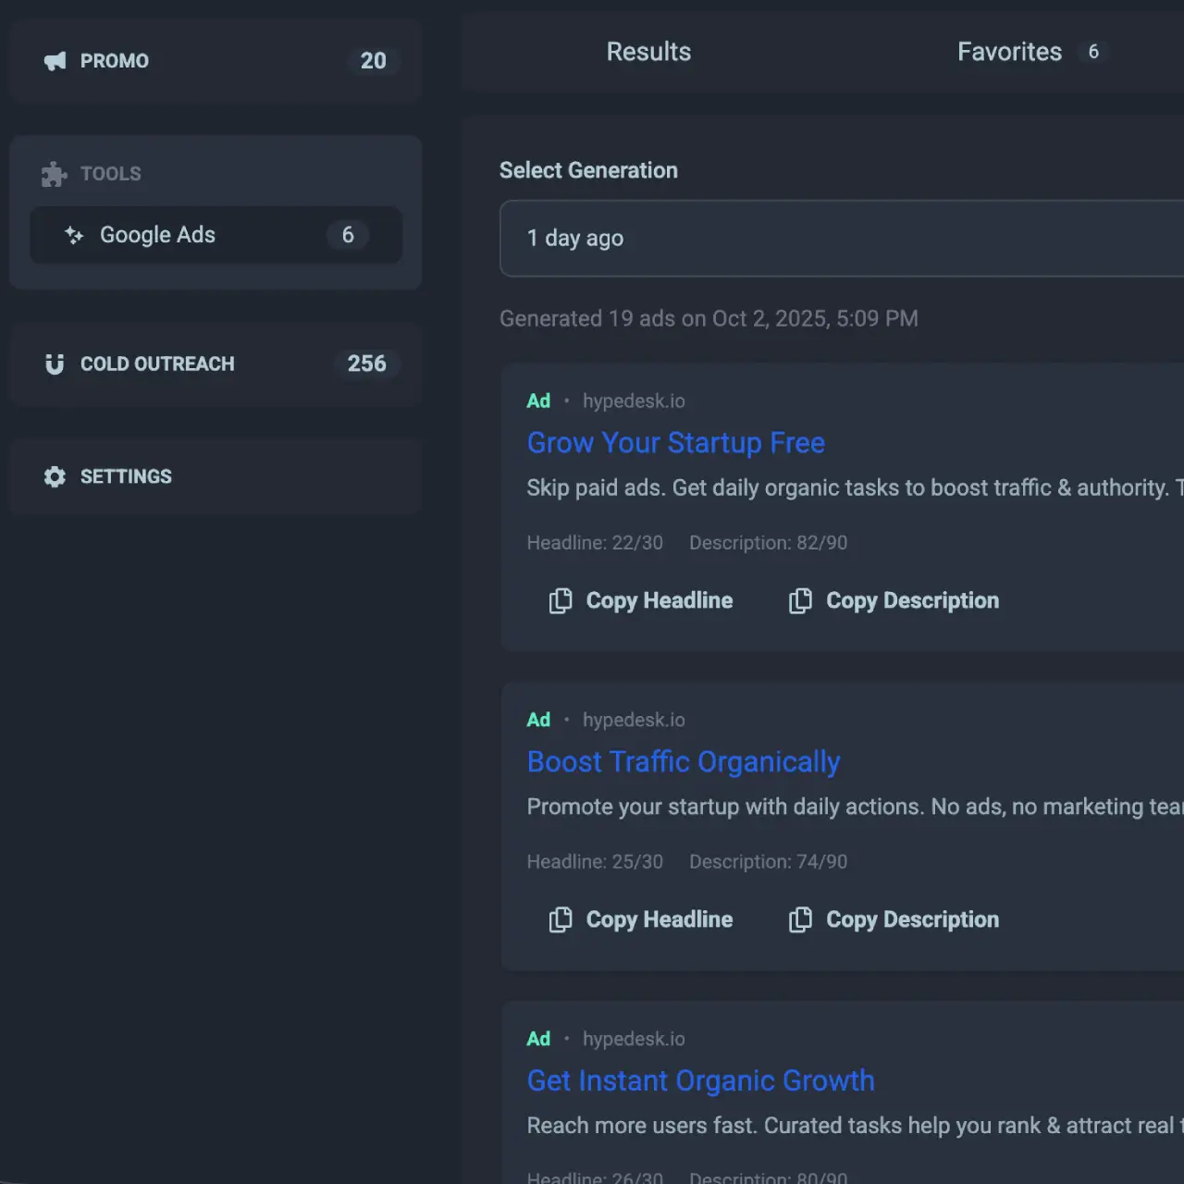The width and height of the screenshot is (1184, 1184).
Task: Click the 6 badge next to Google Ads
Action: click(x=348, y=235)
